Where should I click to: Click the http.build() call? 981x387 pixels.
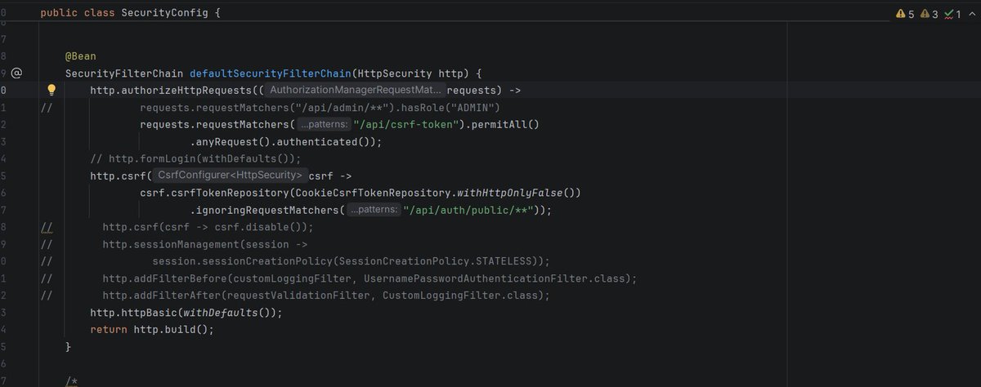click(x=170, y=329)
